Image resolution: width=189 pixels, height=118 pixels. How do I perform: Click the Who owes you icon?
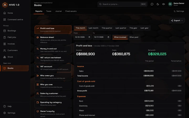point(38,76)
